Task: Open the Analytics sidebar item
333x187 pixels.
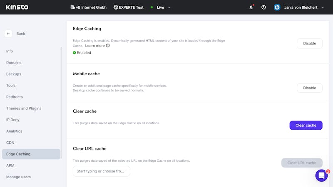Action: pyautogui.click(x=14, y=131)
